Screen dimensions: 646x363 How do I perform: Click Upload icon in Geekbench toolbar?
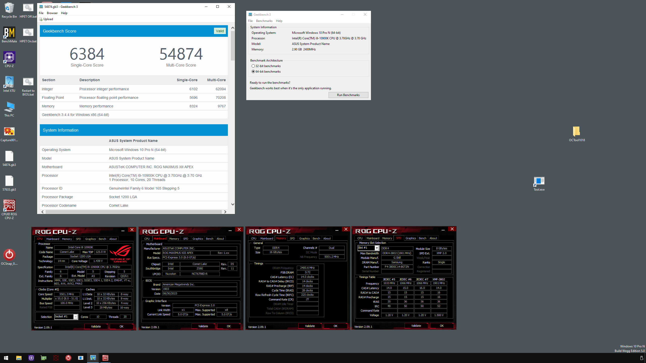click(x=41, y=19)
